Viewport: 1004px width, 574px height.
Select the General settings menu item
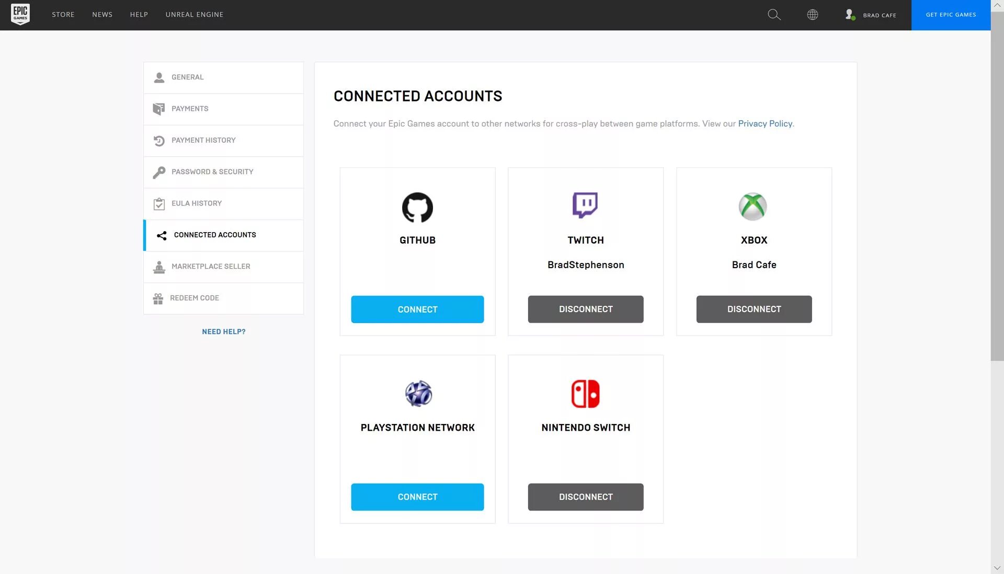click(223, 77)
